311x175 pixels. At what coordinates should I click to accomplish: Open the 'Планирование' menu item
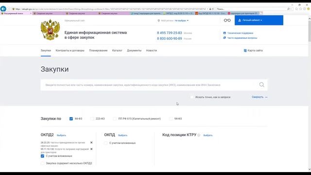pyautogui.click(x=98, y=51)
